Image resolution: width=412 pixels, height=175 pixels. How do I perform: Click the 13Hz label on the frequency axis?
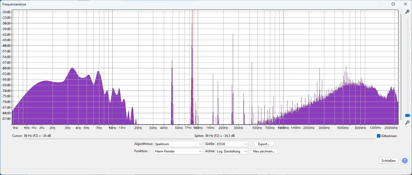click(122, 128)
